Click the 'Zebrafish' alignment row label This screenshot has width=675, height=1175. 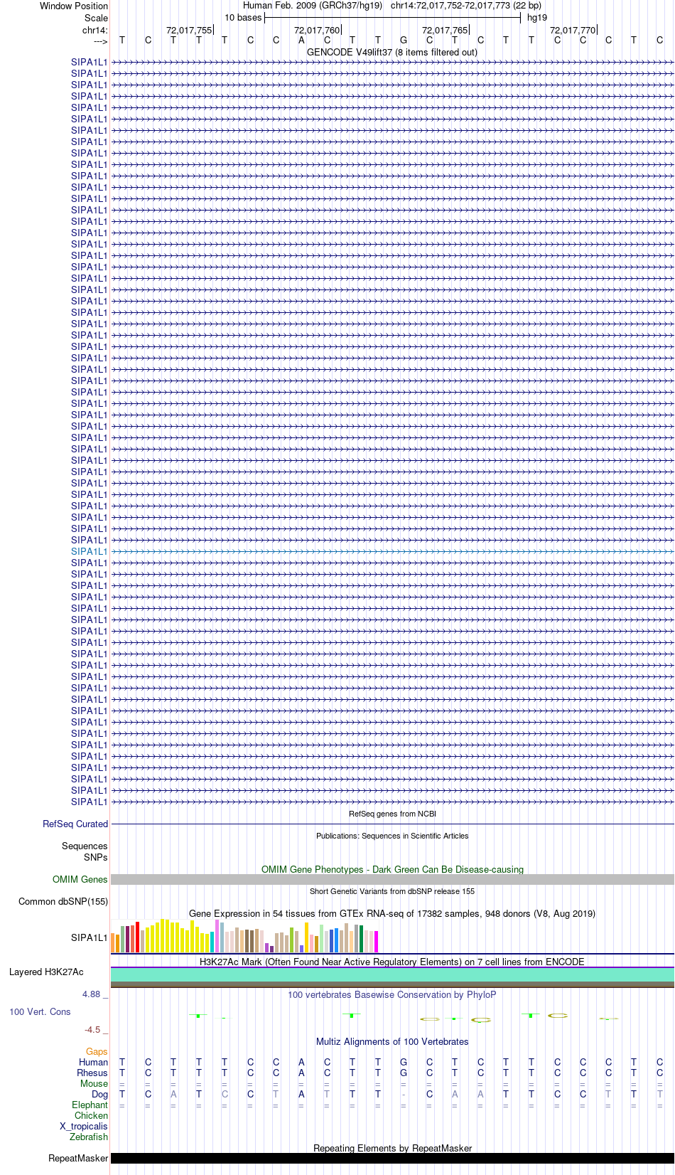click(x=89, y=1137)
